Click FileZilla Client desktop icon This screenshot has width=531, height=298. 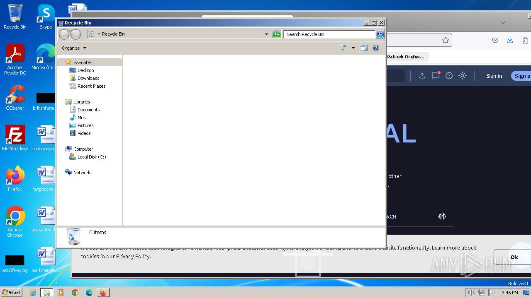point(15,138)
